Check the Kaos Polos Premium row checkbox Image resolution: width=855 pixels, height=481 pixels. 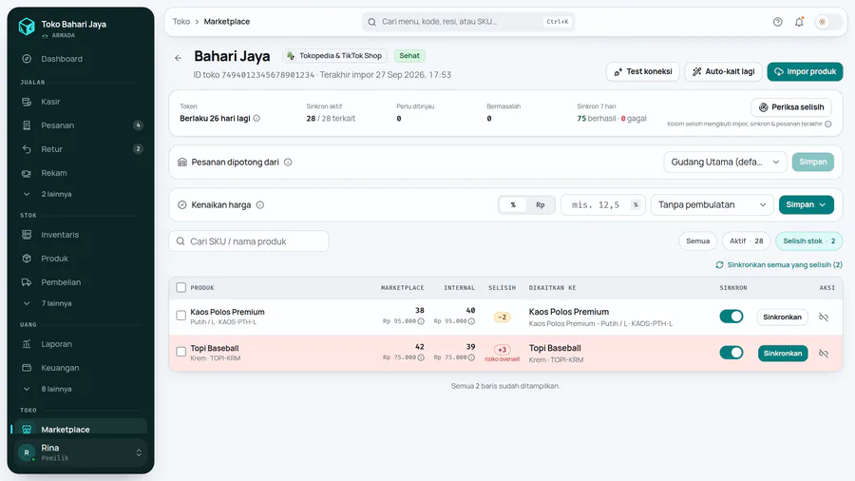click(181, 316)
